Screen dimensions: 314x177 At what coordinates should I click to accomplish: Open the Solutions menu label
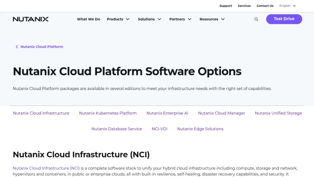[146, 19]
